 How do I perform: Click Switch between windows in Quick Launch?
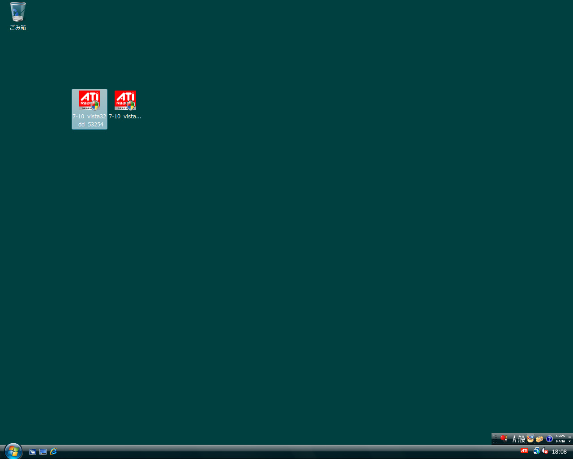click(33, 451)
